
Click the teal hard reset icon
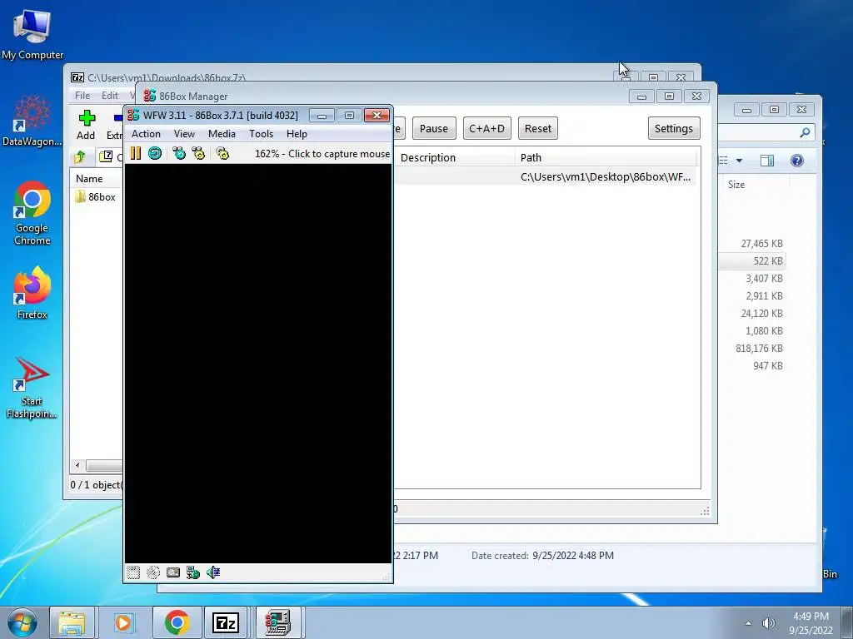point(155,153)
